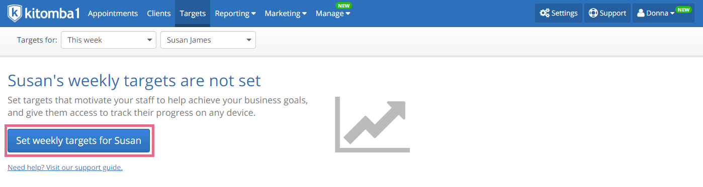Click the kitomba1 brand name text
Image resolution: width=703 pixels, height=187 pixels.
tap(52, 13)
